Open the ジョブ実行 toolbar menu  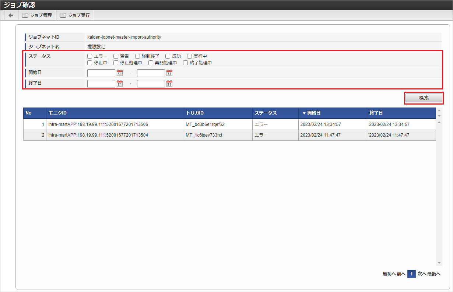[x=75, y=15]
